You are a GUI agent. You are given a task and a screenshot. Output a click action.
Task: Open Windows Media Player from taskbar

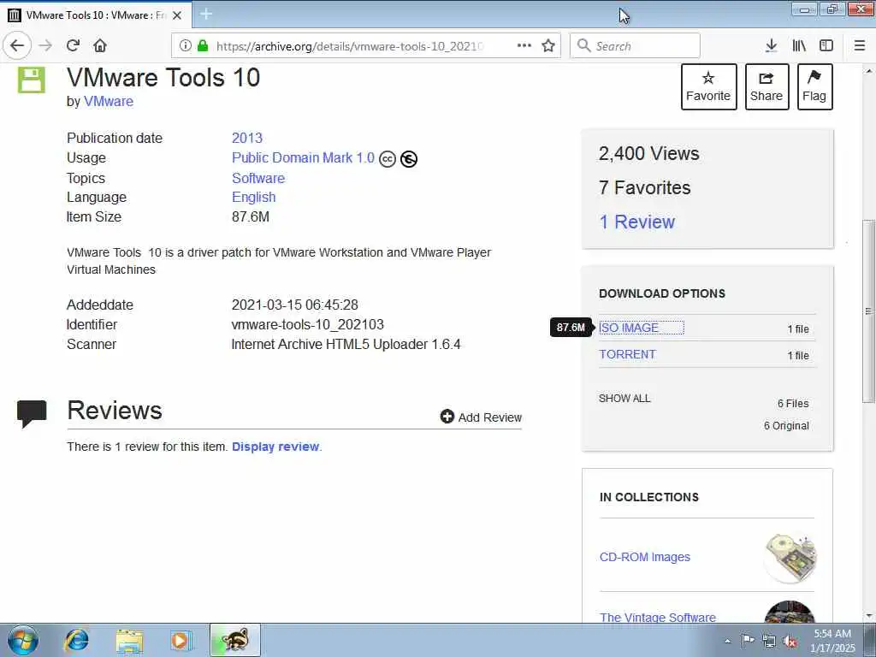(x=181, y=640)
